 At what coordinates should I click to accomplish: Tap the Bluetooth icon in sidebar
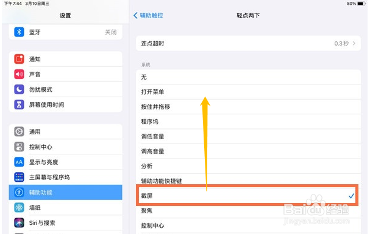(x=19, y=32)
